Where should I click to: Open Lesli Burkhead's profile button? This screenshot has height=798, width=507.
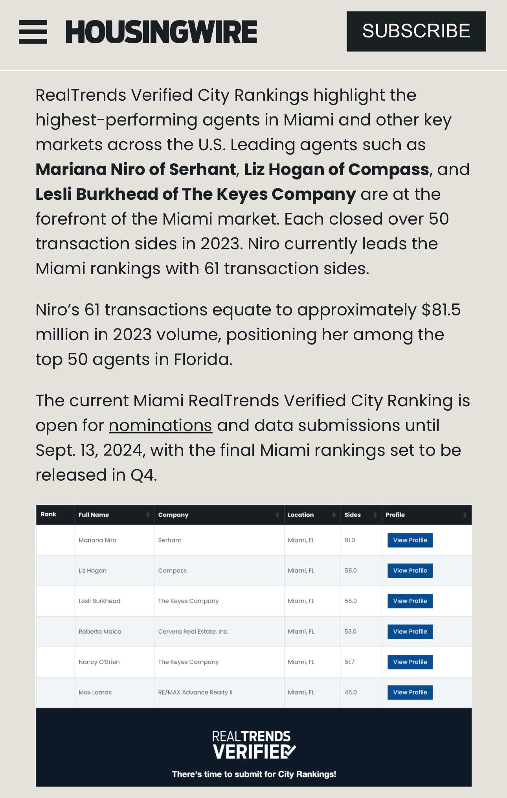(x=410, y=601)
